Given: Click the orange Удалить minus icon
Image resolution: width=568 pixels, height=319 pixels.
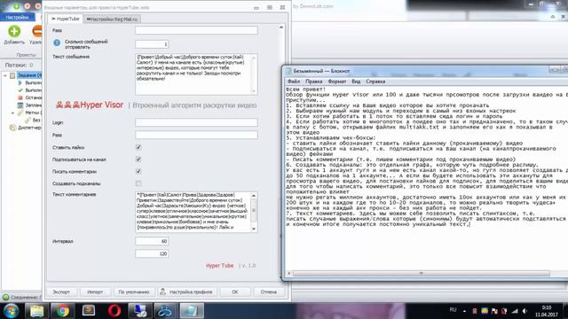Looking at the screenshot, I should pos(37,32).
